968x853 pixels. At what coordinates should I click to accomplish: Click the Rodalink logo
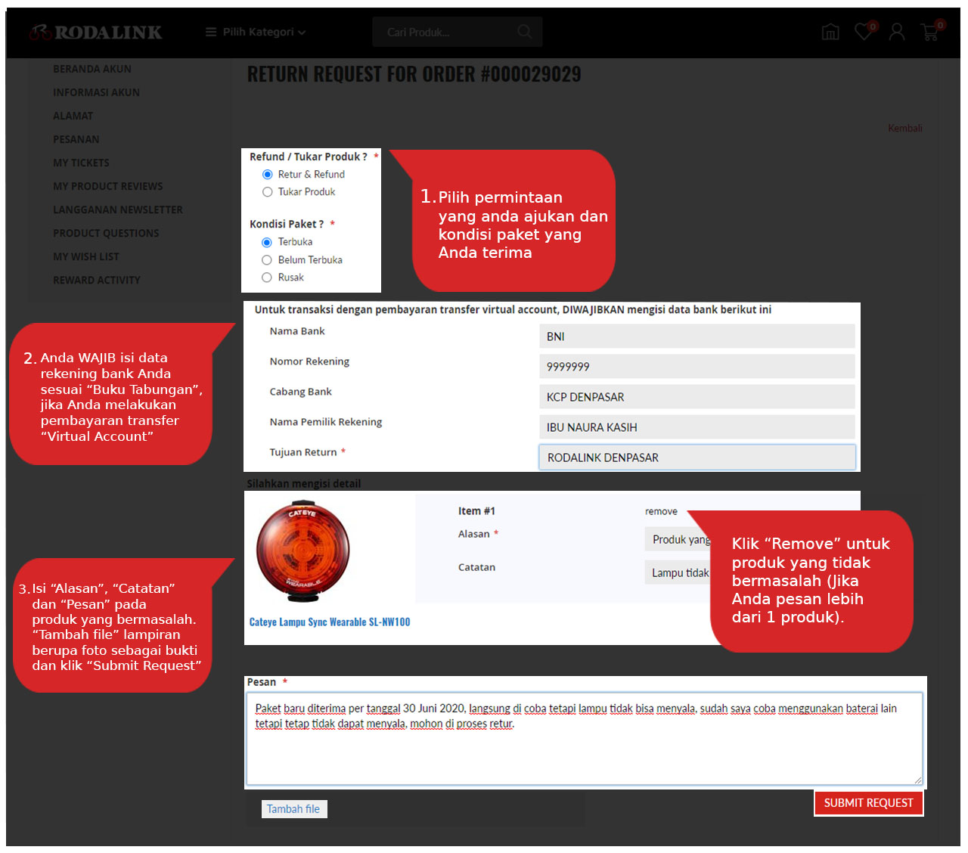coord(96,33)
